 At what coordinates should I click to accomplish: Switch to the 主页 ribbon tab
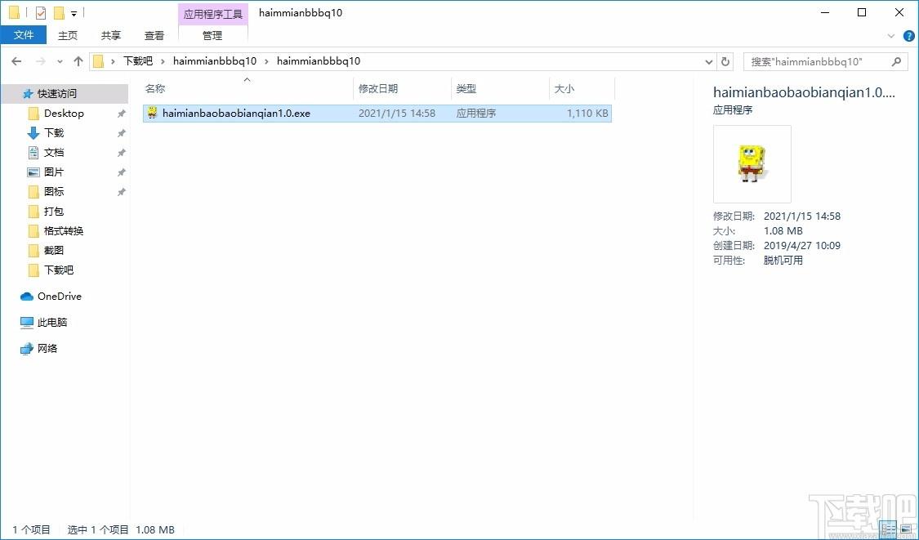click(68, 35)
